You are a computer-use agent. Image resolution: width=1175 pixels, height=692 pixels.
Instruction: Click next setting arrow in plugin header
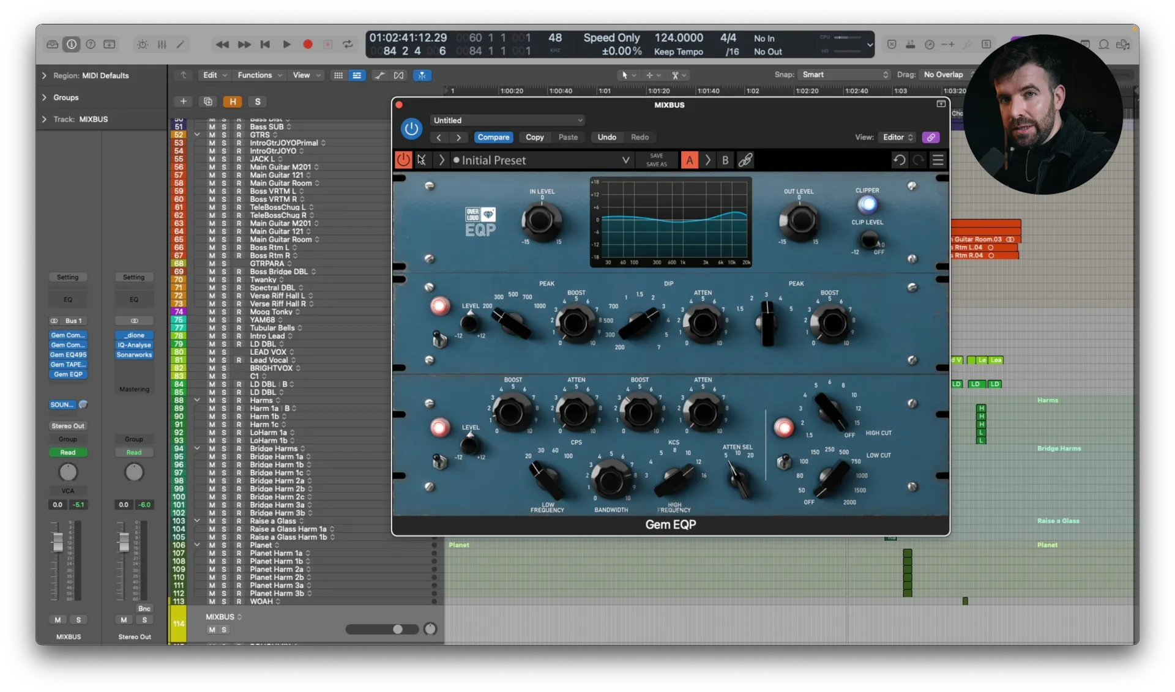(458, 137)
